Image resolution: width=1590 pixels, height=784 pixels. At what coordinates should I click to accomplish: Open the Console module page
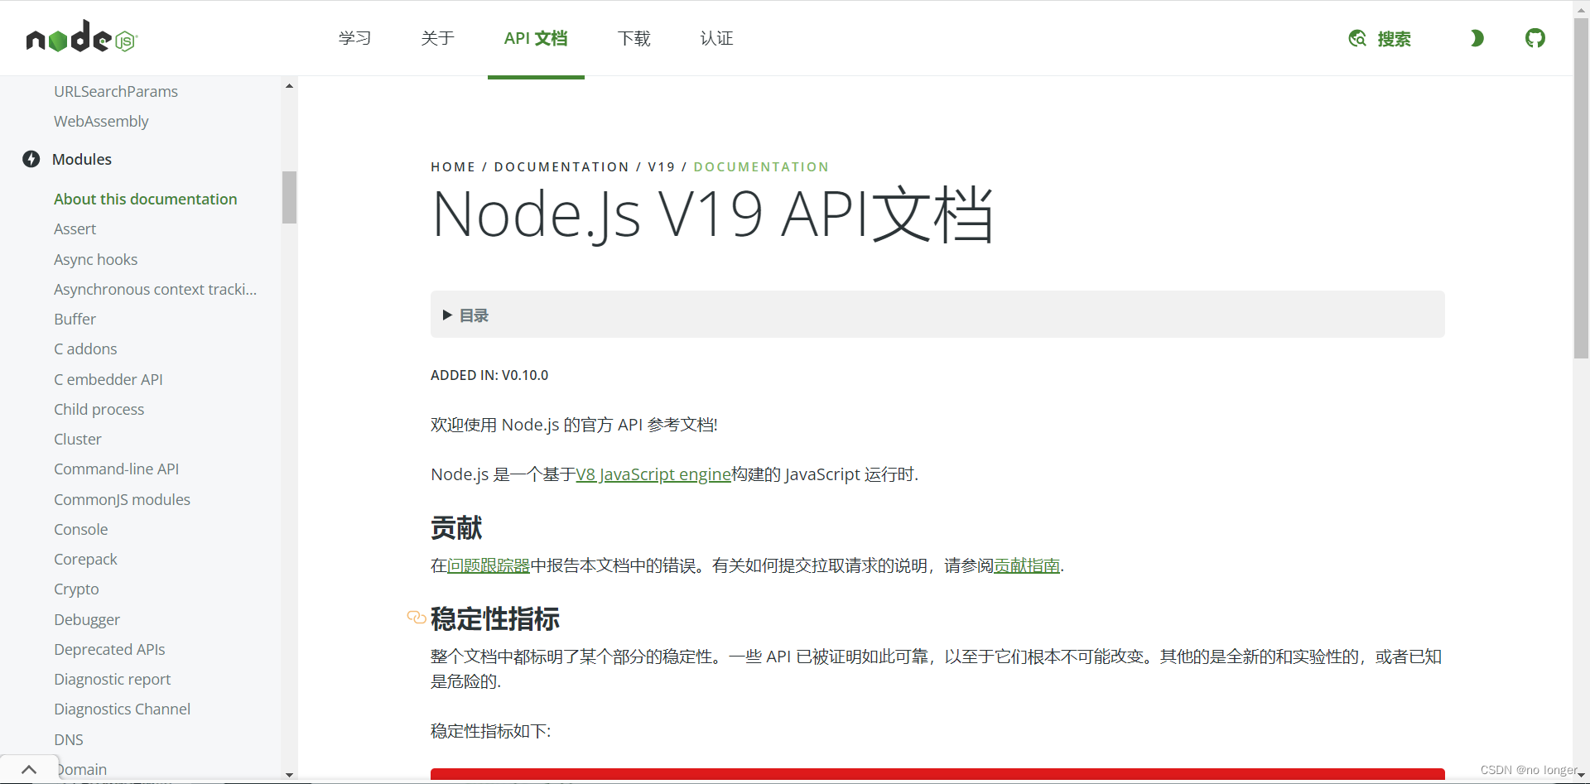tap(80, 529)
